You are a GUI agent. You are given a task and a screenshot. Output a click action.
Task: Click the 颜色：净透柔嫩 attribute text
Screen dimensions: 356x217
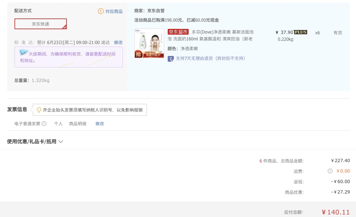point(183,48)
